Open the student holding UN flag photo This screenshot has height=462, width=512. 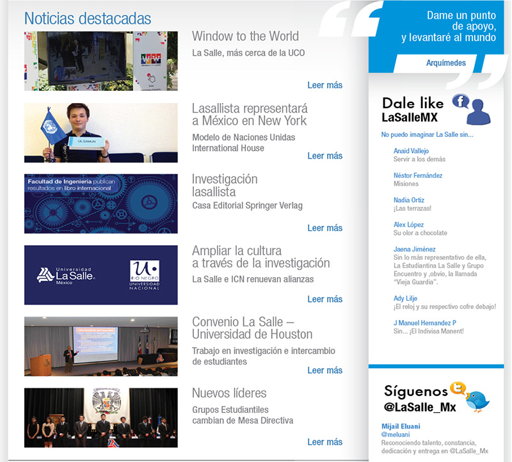tap(100, 132)
